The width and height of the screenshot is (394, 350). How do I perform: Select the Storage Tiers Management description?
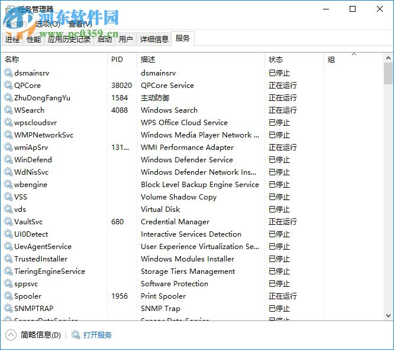point(188,272)
